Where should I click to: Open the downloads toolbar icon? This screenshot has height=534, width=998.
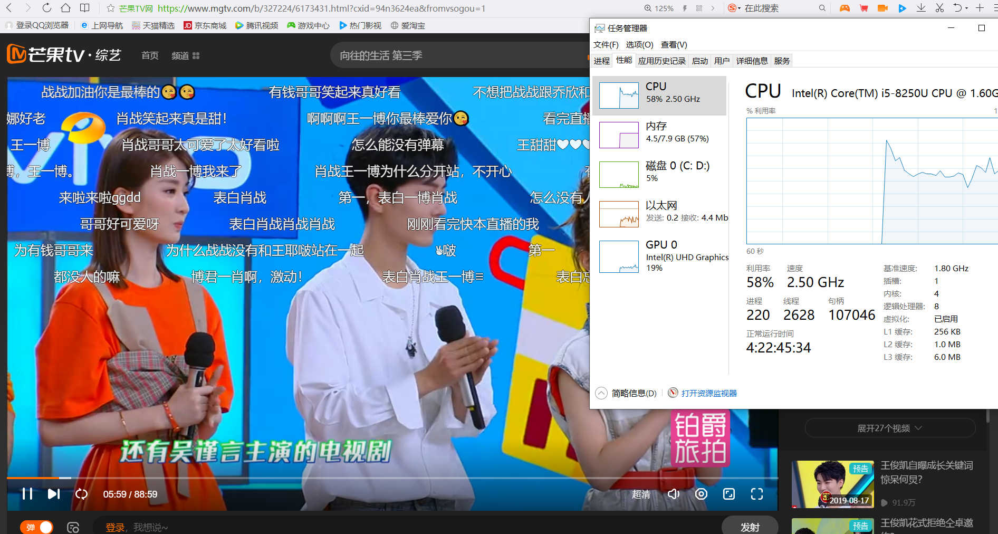pos(921,8)
